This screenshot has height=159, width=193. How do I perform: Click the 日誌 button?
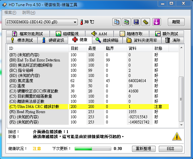pos(170,149)
